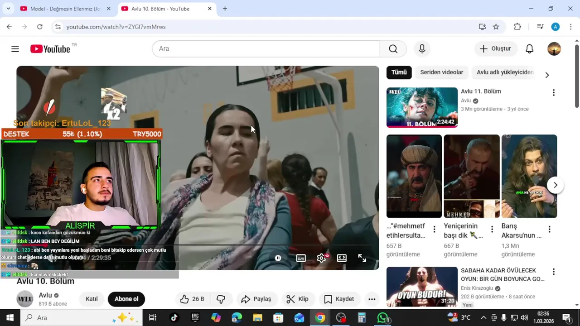The image size is (580, 326).
Task: Dislike the video with thumbs down
Action: click(221, 299)
